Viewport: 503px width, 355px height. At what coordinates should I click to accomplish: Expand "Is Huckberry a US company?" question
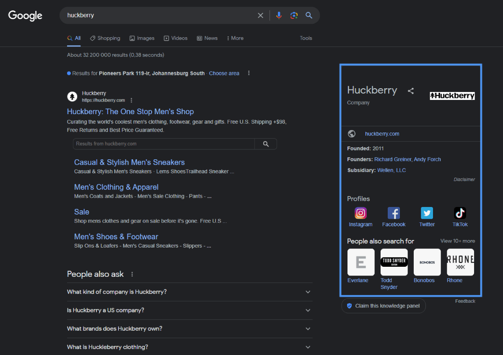tap(189, 310)
